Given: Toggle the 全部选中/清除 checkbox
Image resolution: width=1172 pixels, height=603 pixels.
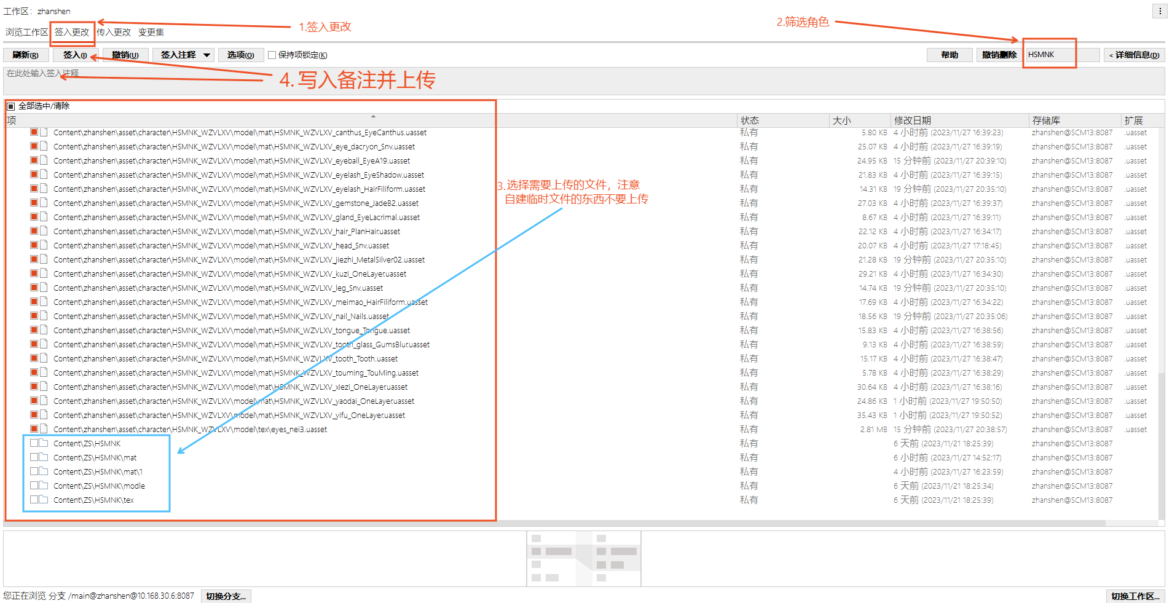Looking at the screenshot, I should [x=10, y=106].
